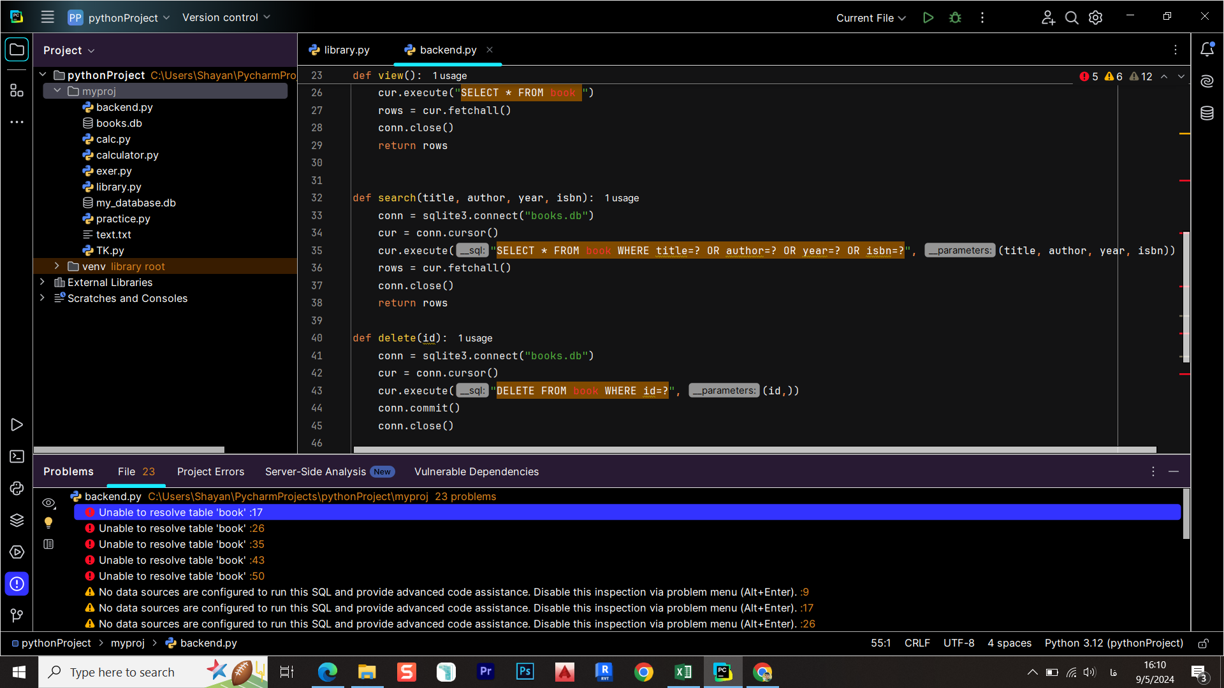Open Project Errors tab
The image size is (1224, 688).
[210, 471]
